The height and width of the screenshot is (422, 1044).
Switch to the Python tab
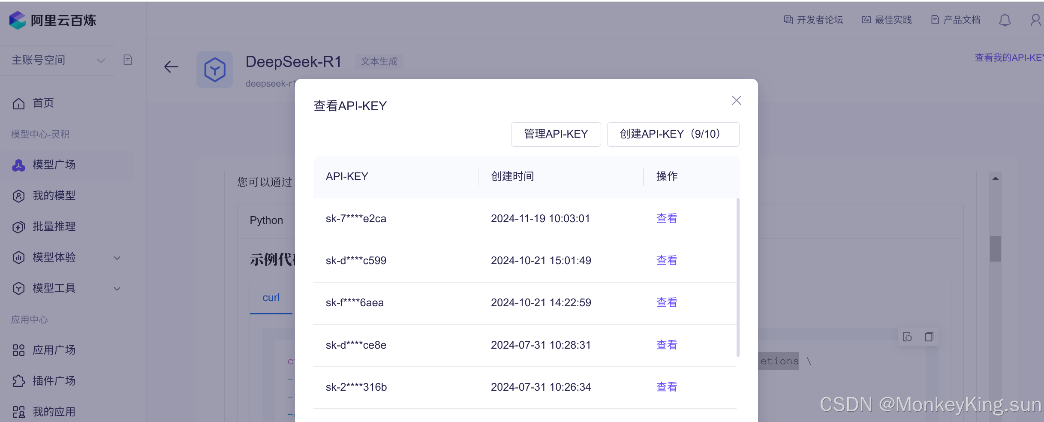point(266,220)
